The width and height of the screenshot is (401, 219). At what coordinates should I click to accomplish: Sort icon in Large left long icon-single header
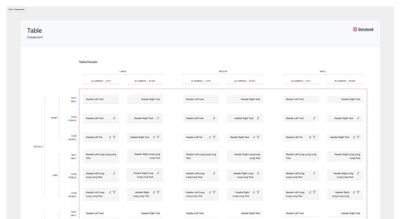click(114, 173)
